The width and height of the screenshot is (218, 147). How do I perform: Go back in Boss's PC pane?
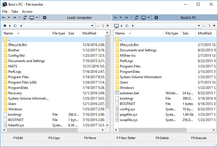(x=115, y=17)
